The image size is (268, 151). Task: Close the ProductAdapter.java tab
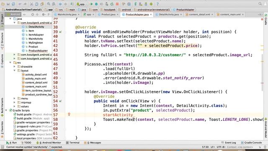(x=151, y=15)
